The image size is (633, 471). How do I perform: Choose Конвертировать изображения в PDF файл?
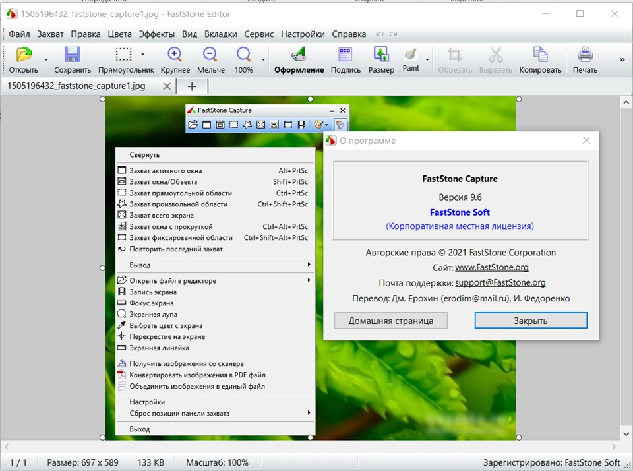click(215, 375)
